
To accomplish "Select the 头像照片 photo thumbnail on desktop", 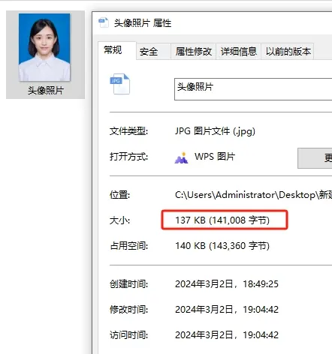I will (x=44, y=47).
